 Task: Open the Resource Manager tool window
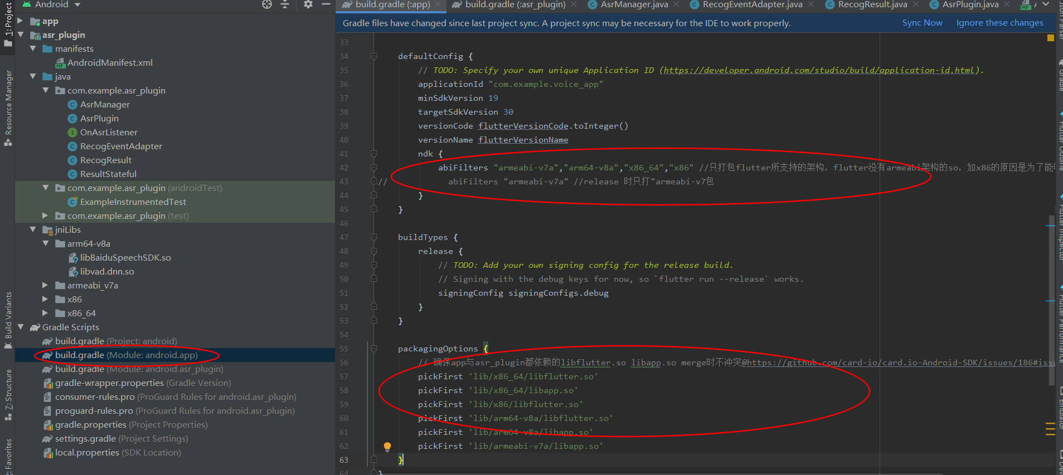pyautogui.click(x=8, y=107)
